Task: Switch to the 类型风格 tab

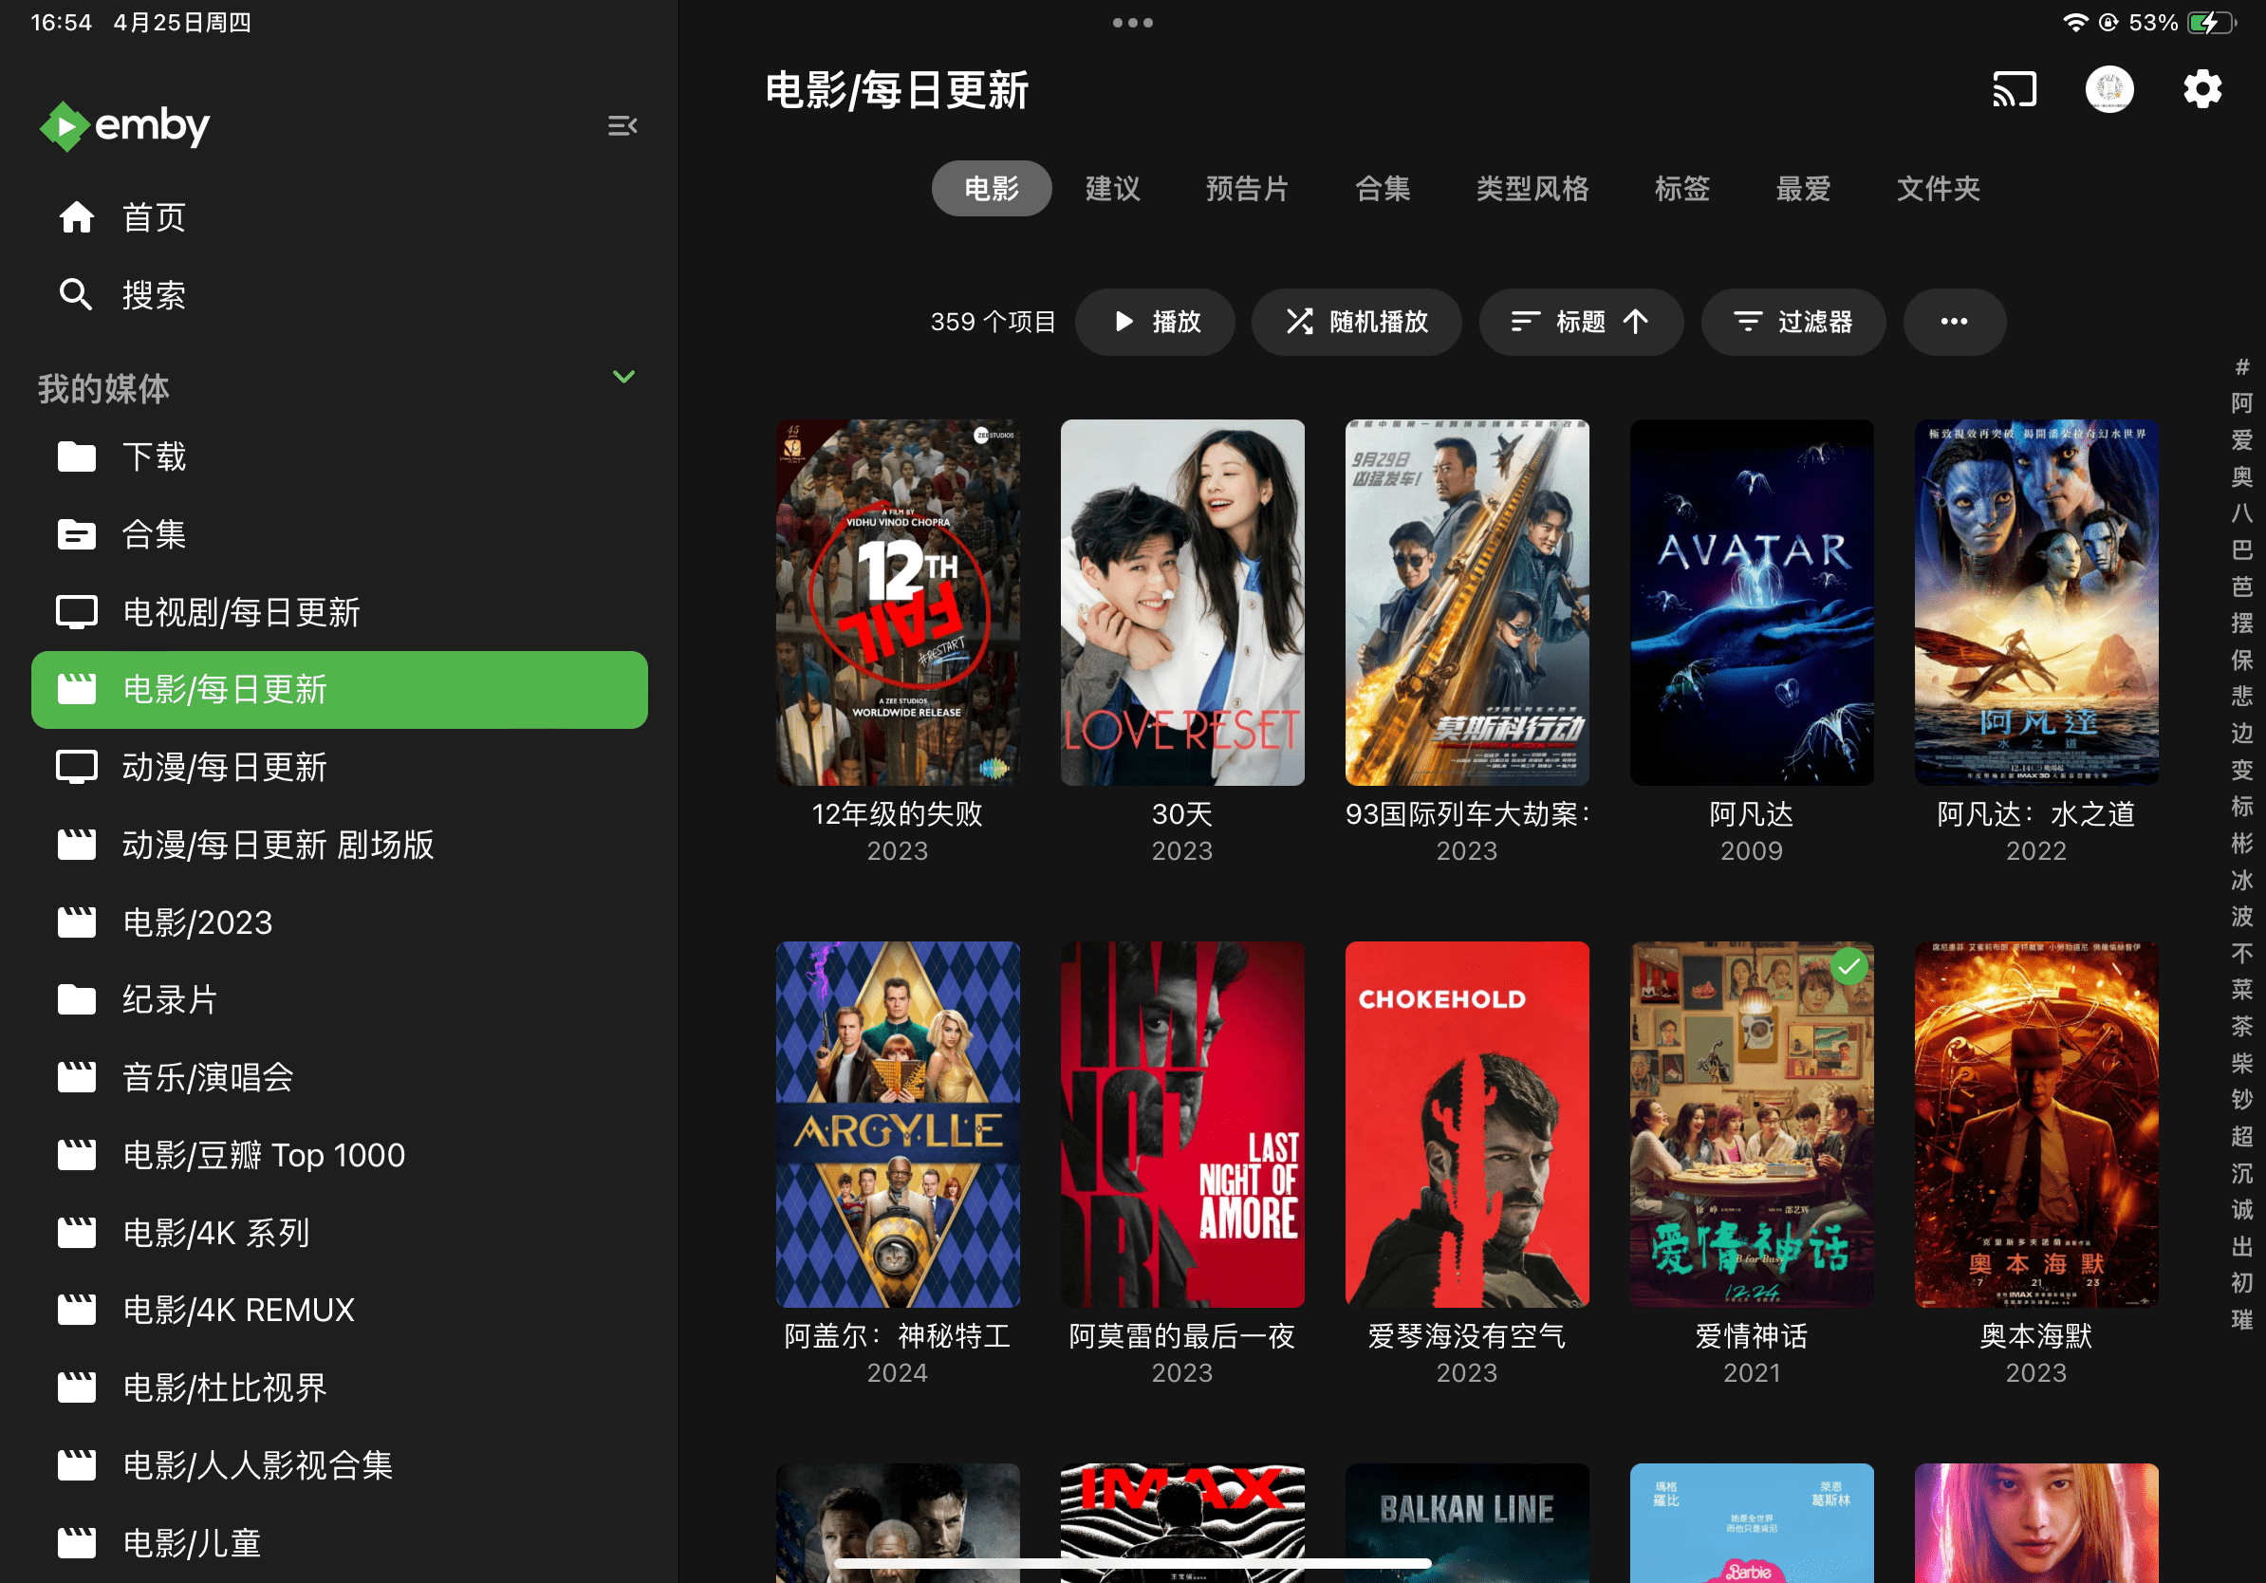Action: point(1532,189)
